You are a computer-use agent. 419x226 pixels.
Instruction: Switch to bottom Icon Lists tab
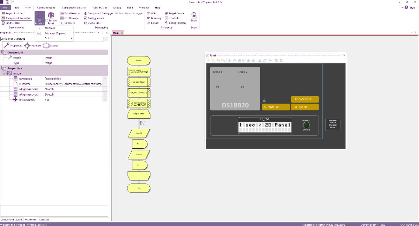point(44,220)
